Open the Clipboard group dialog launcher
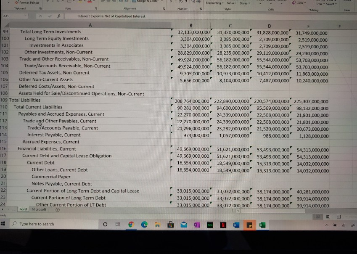 click(x=40, y=9)
